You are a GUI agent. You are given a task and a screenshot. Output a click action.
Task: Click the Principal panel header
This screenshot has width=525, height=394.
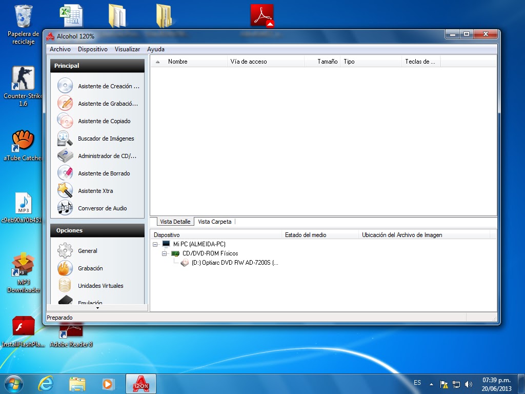point(97,66)
